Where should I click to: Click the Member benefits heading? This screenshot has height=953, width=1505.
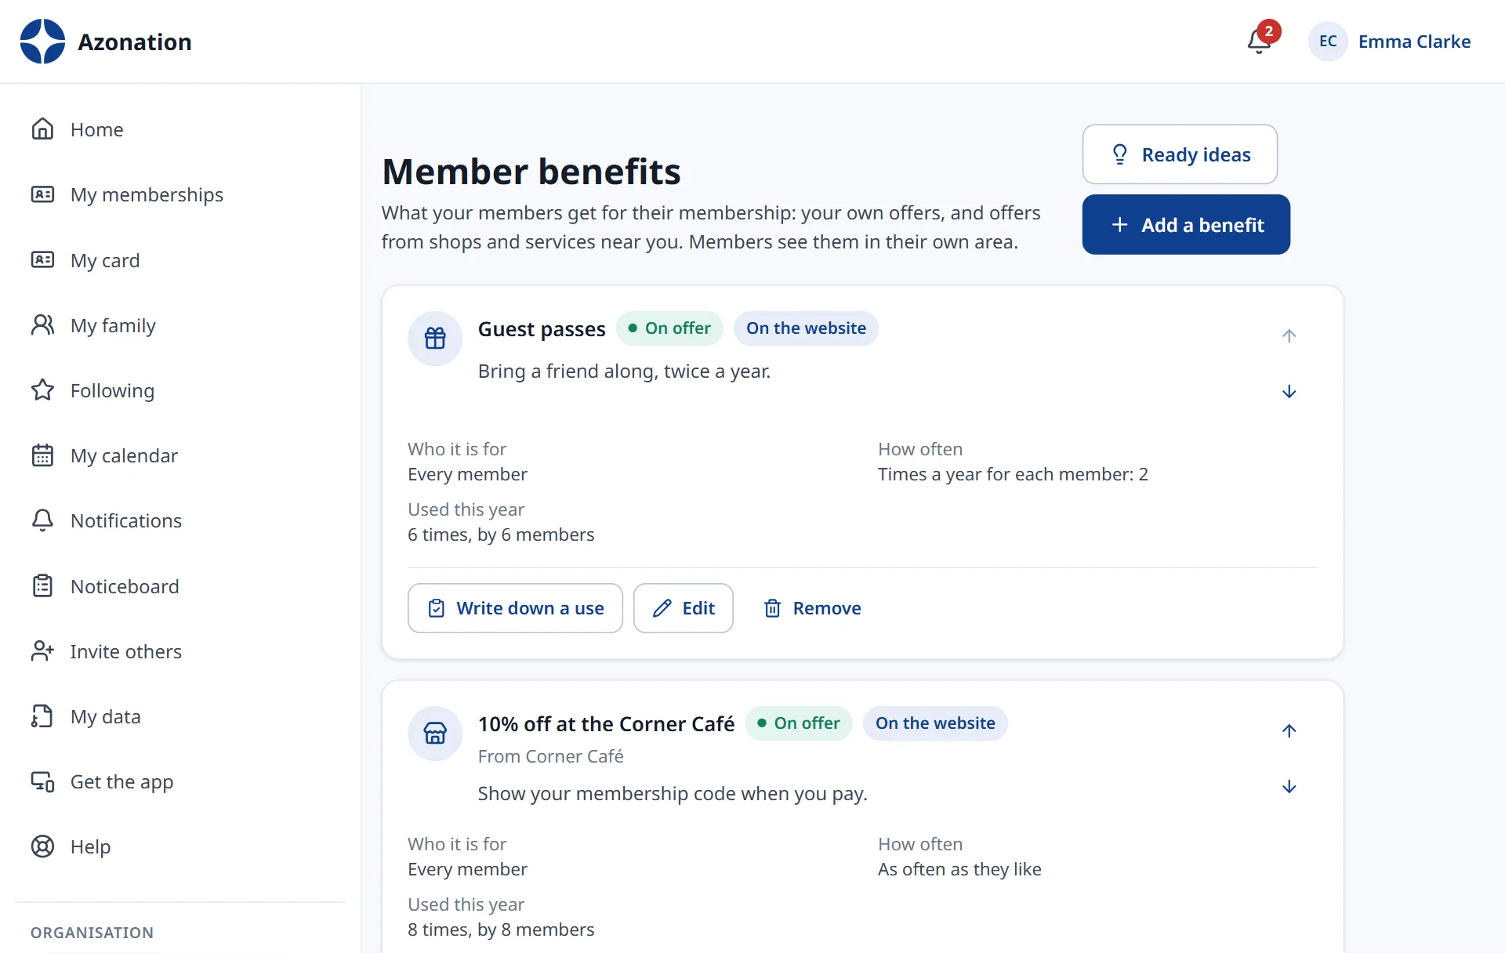pos(531,172)
